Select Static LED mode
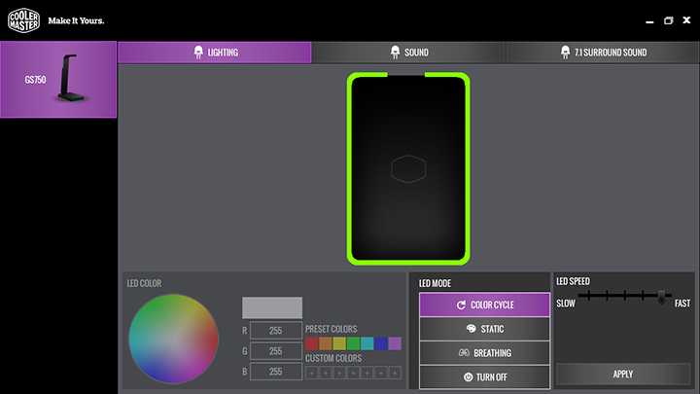Screen dimensions: 700x394 (484, 329)
